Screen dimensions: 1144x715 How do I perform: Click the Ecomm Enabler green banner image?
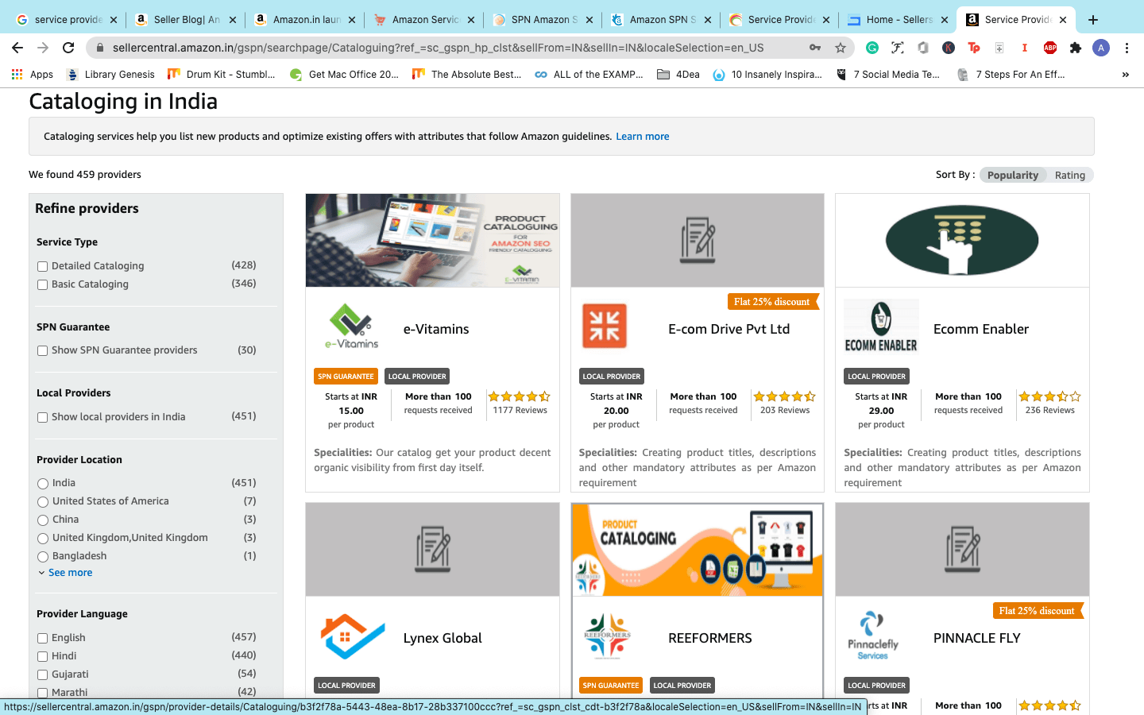tap(962, 240)
